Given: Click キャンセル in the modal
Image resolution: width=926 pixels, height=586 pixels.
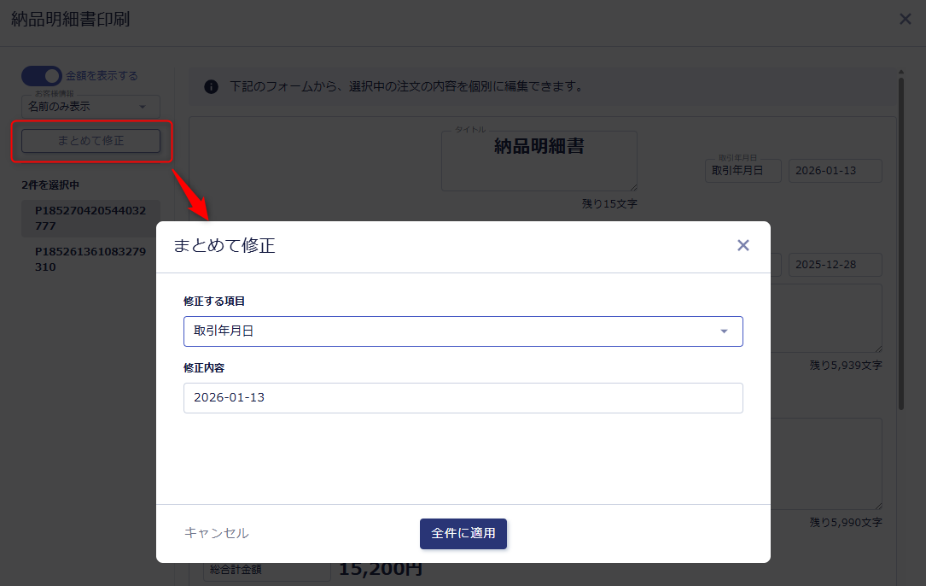Looking at the screenshot, I should 217,533.
